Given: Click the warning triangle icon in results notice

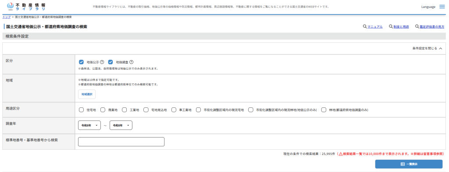Looking at the screenshot, I should click(341, 154).
